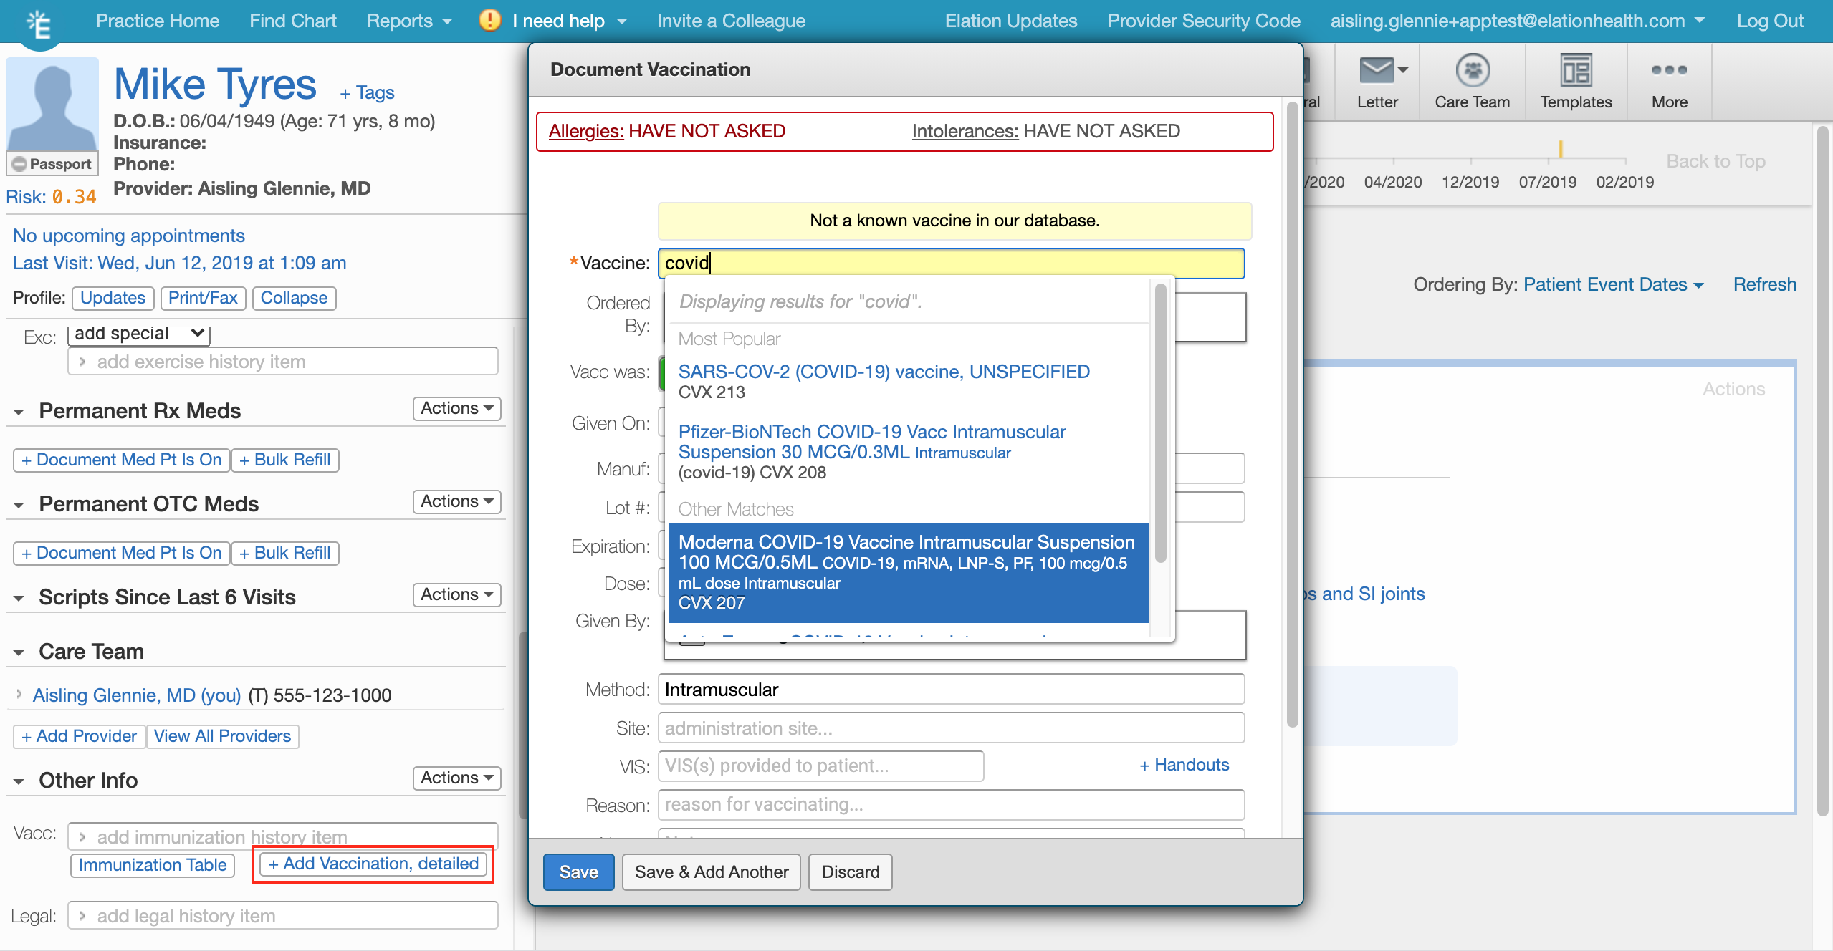Add Document Med Pt Is On under Permanent Rx Meds
1833x951 pixels.
click(122, 460)
